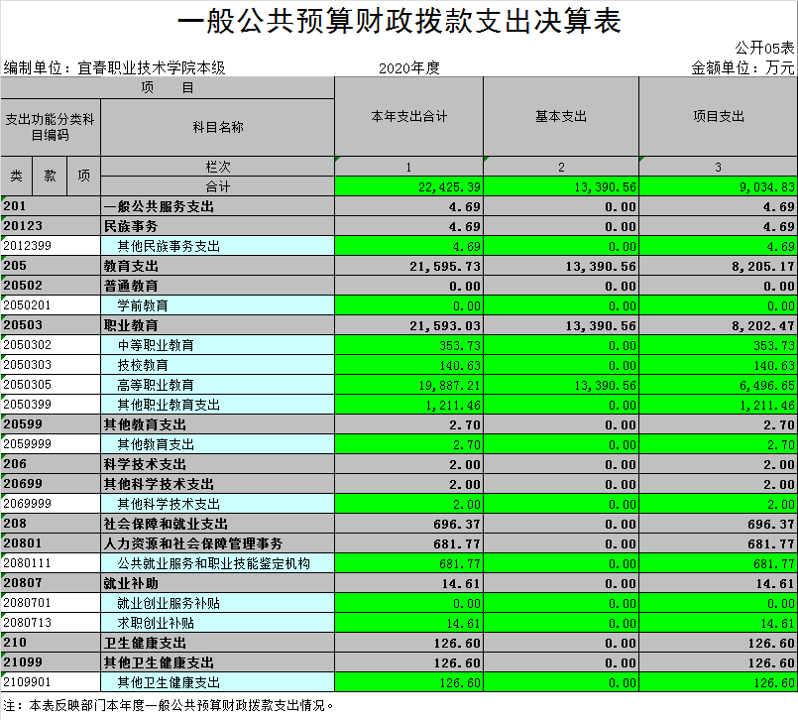The height and width of the screenshot is (720, 798).
Task: Click the cell with value 6,496.65
Action: pyautogui.click(x=718, y=385)
